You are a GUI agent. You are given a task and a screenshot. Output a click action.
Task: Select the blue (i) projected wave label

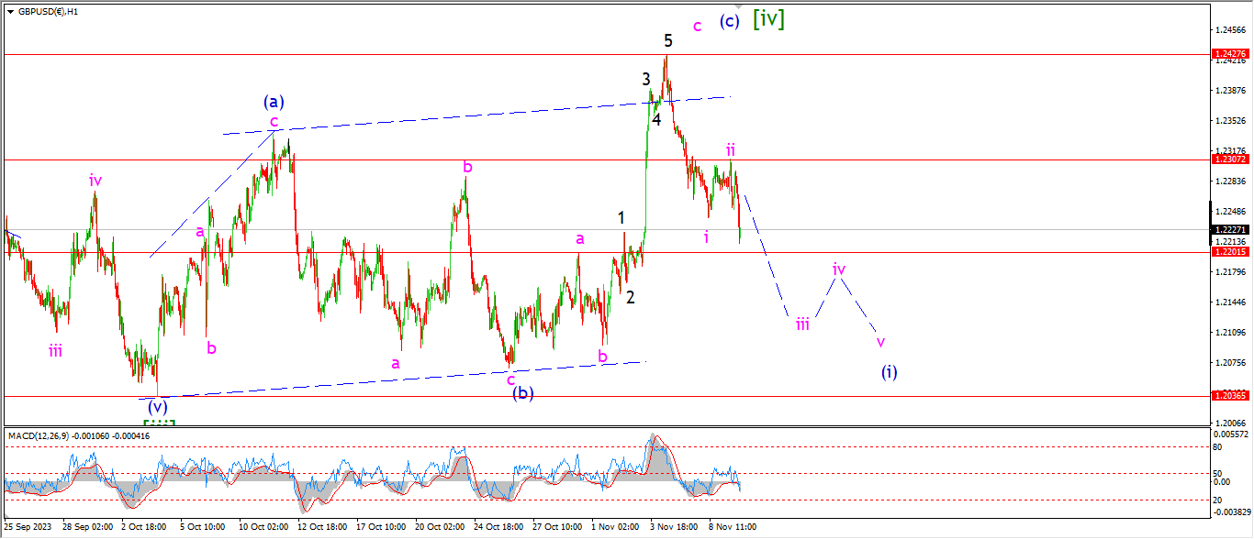coord(890,371)
